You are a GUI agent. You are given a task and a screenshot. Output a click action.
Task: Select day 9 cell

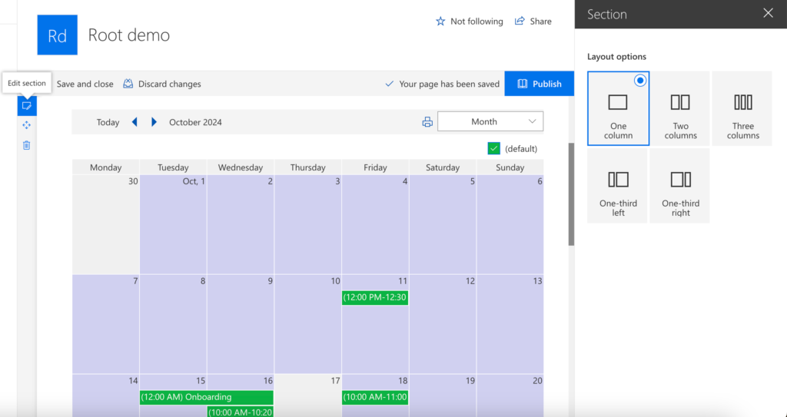[241, 324]
